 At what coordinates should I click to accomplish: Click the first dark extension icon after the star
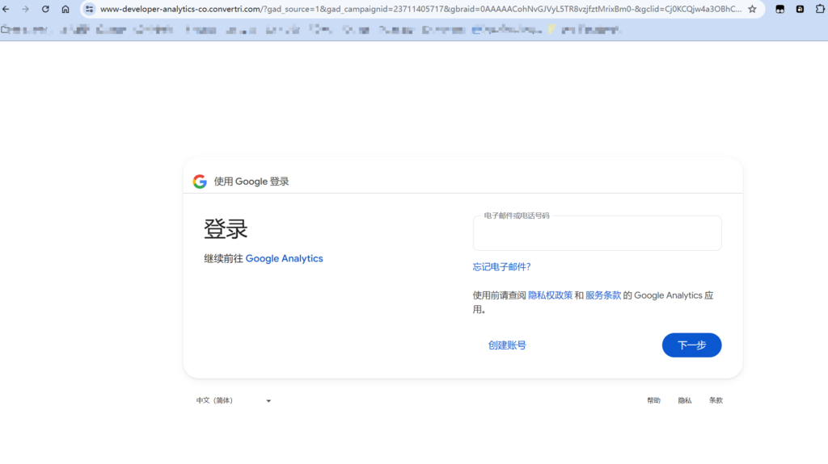tap(780, 9)
